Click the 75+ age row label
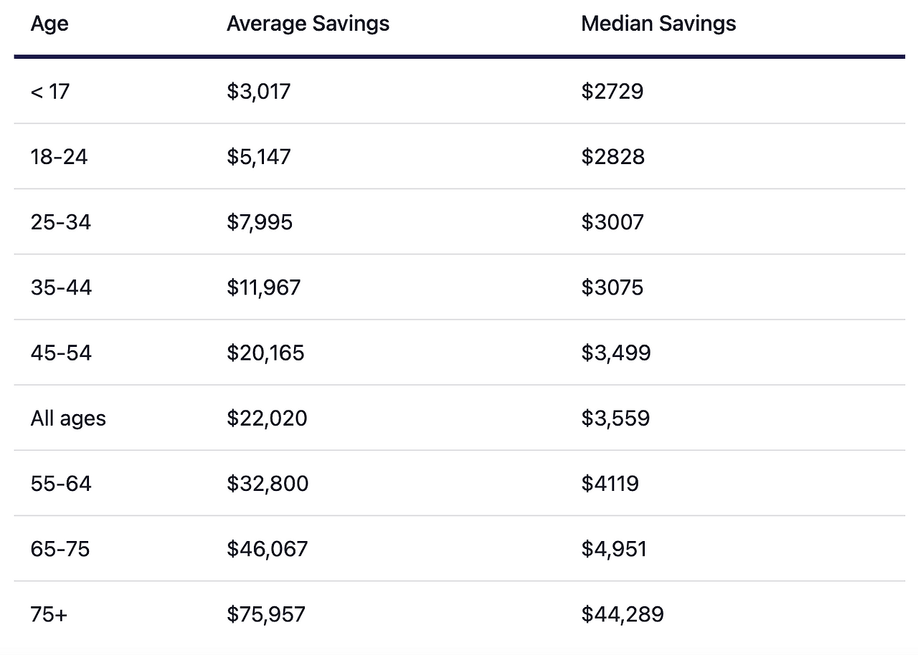The image size is (918, 655). (x=49, y=614)
